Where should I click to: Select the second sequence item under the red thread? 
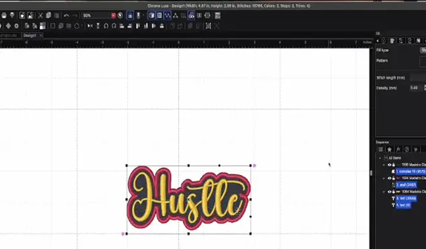tap(406, 185)
